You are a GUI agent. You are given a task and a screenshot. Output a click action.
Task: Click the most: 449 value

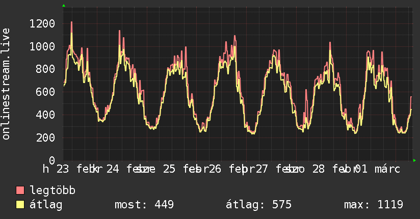(144, 205)
